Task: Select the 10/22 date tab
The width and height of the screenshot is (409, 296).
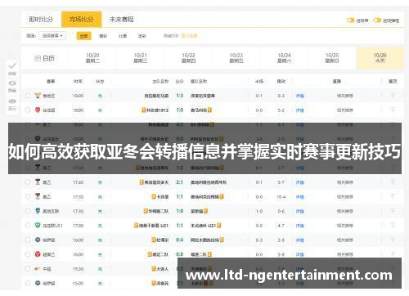Action: [188, 58]
